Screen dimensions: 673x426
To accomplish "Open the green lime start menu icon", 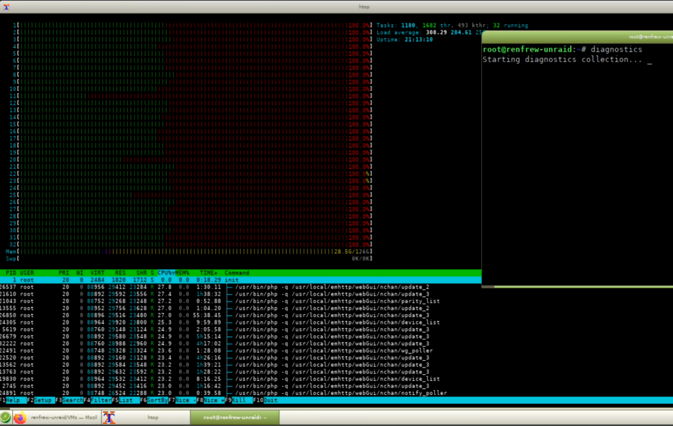I will [5, 417].
